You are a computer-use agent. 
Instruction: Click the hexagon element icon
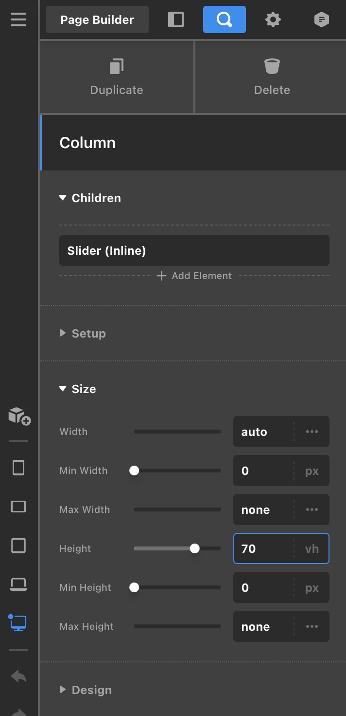tap(321, 19)
